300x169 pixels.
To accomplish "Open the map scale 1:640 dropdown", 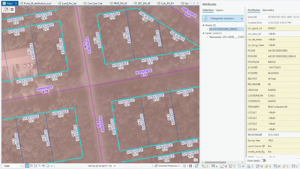I will click(21, 166).
